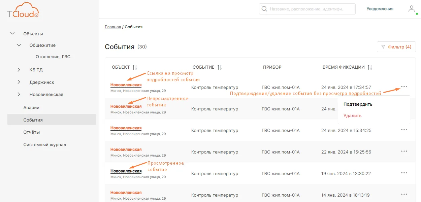The width and height of the screenshot is (421, 202).
Task: Open Уведомления in the top bar
Action: 380,9
